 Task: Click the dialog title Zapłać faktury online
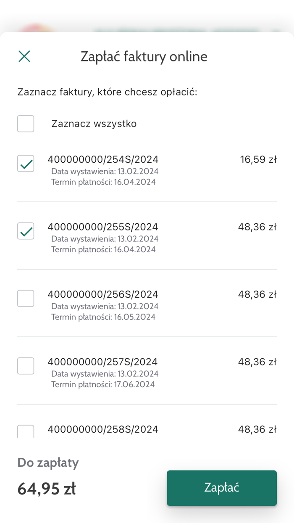coord(144,56)
